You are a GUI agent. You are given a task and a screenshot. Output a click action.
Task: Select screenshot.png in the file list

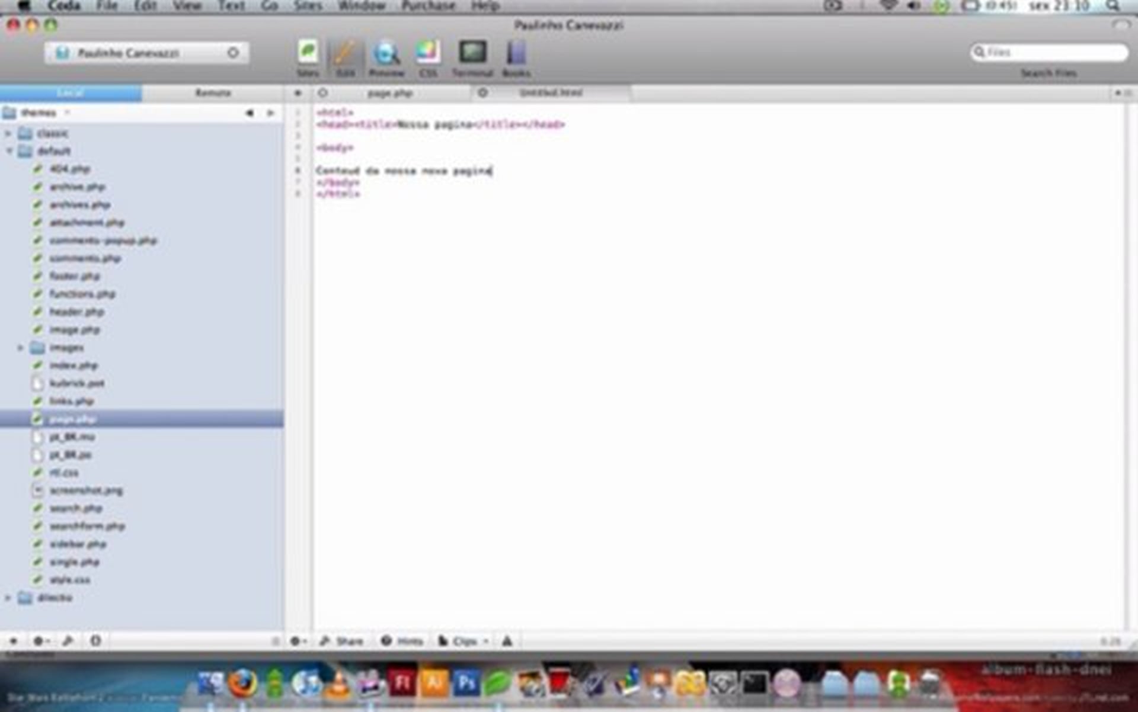click(86, 490)
